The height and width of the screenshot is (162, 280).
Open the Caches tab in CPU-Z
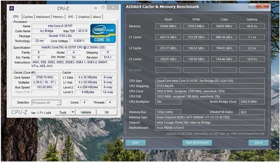pos(28,17)
